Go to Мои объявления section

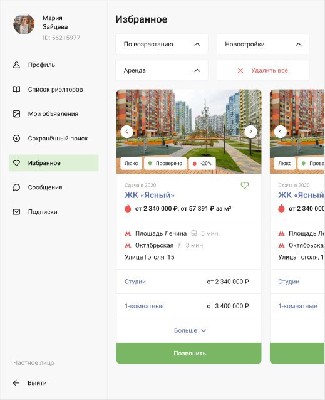coord(53,113)
